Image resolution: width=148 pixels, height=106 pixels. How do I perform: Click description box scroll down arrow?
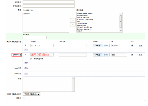[x=73, y=90]
